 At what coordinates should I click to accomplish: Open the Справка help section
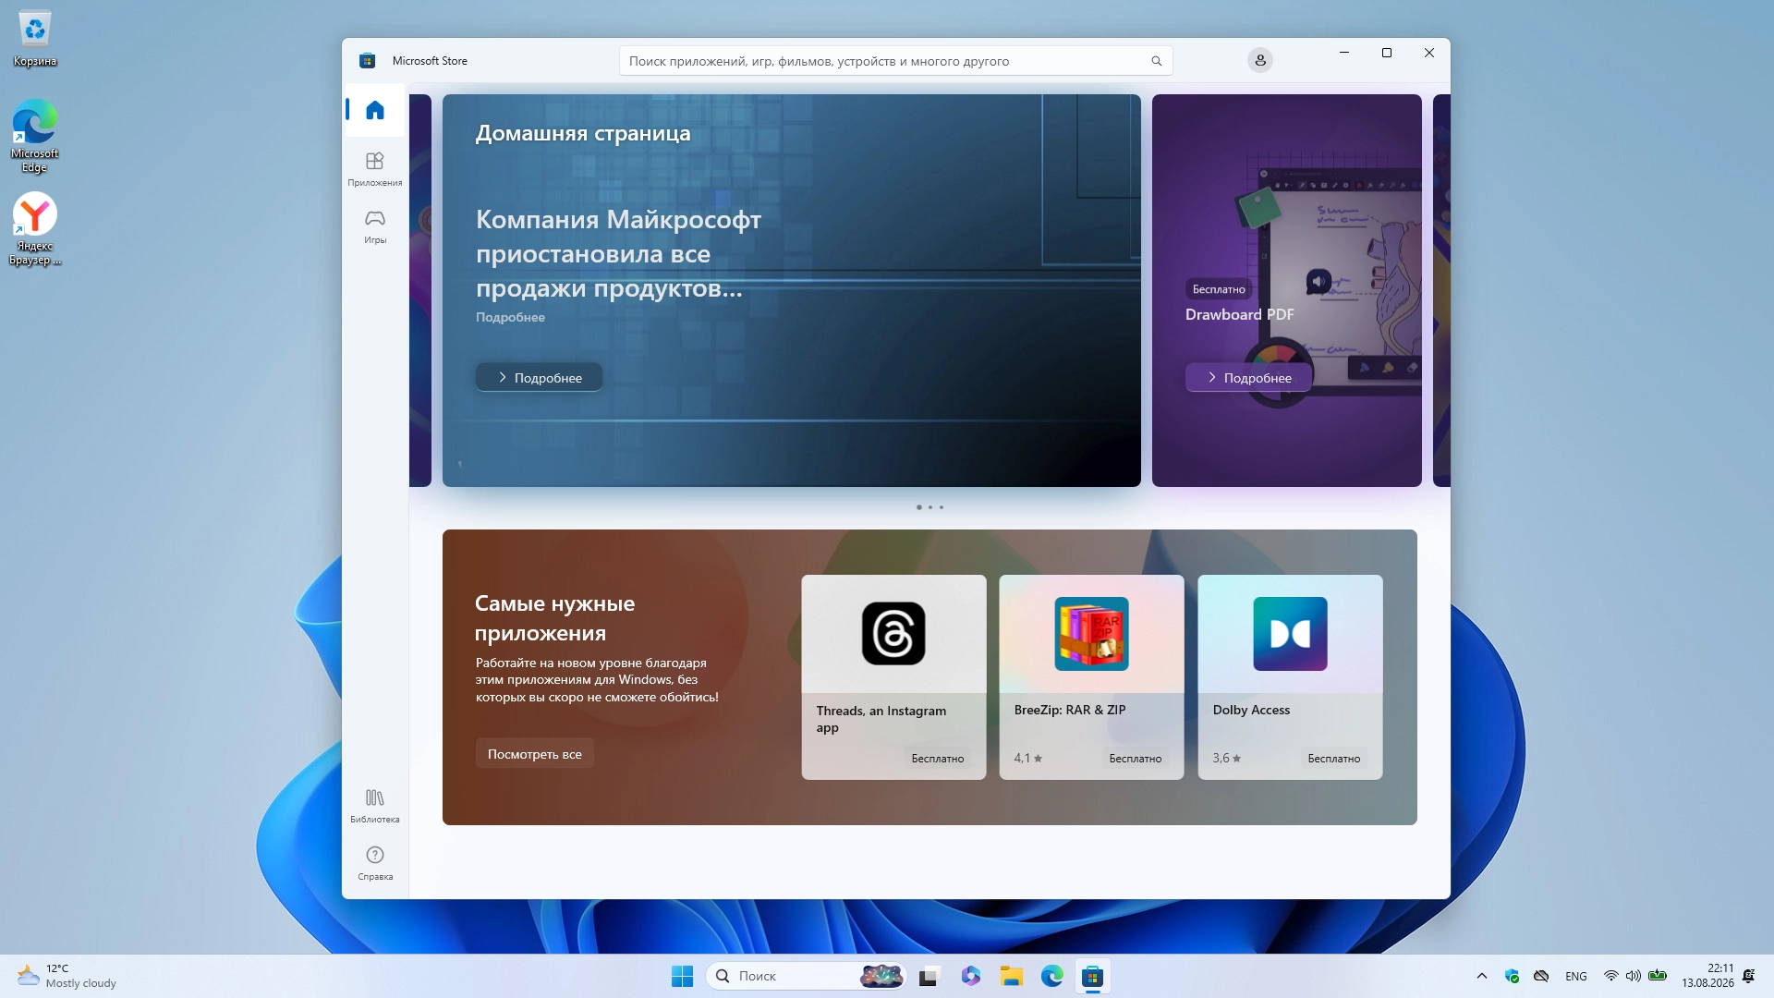[x=374, y=862]
